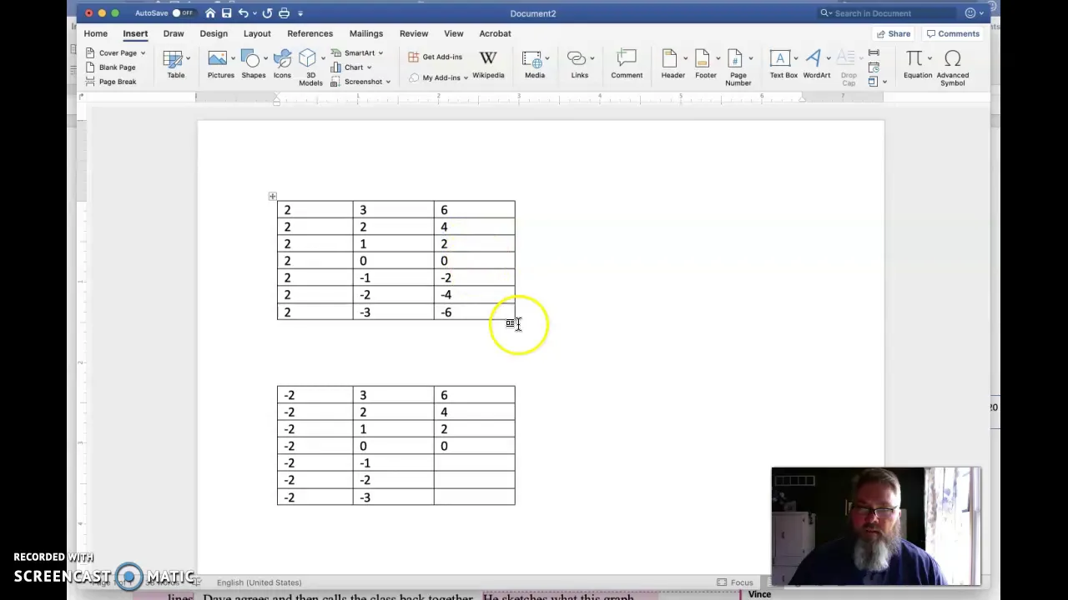The width and height of the screenshot is (1068, 600).
Task: Insert a Header
Action: (673, 65)
